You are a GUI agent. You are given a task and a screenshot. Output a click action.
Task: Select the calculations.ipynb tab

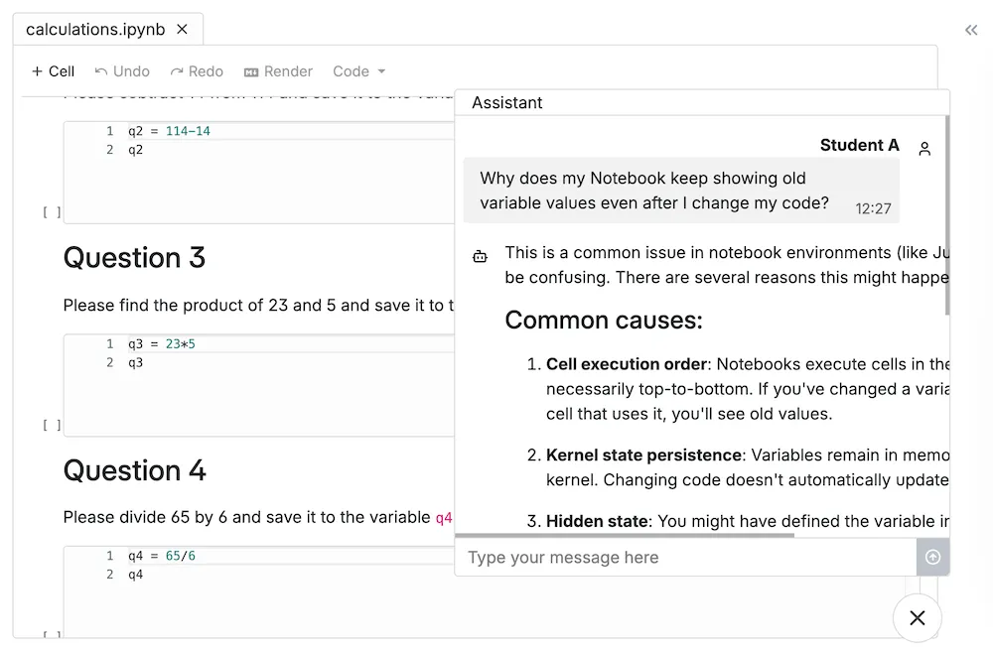pyautogui.click(x=107, y=29)
